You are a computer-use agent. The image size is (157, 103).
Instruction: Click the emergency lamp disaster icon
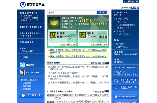pos(54,23)
